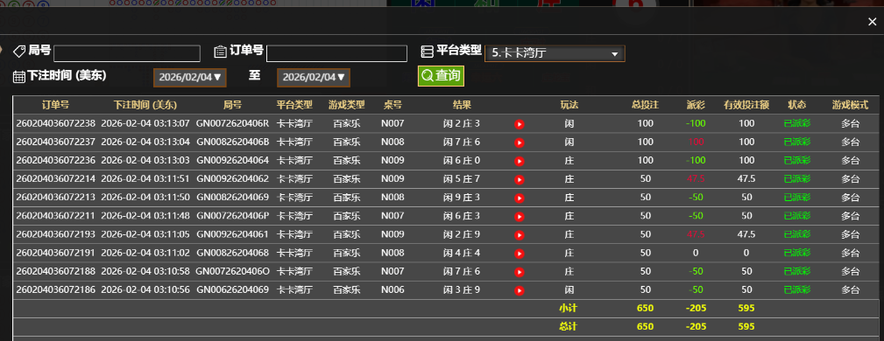
Task: Click round number GN00926204061
Action: click(232, 234)
